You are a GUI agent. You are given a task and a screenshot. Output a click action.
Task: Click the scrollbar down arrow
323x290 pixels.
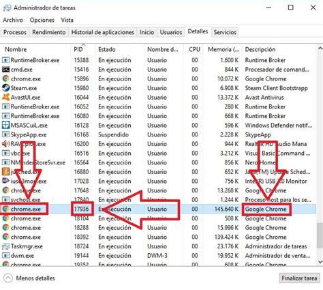(320, 262)
